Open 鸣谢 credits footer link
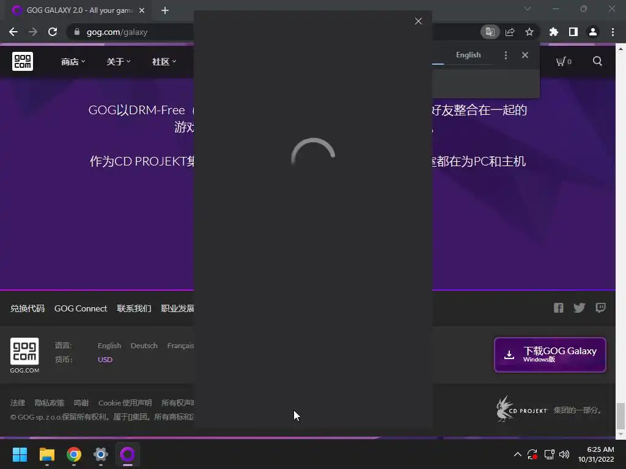This screenshot has height=469, width=626. [x=81, y=403]
